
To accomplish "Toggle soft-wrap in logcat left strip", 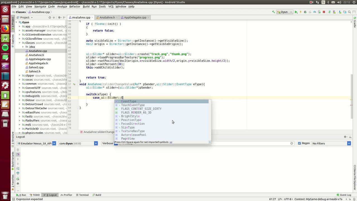I will 18,168.
